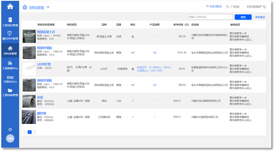Expand the 材料类型 dropdown arrow
Screen dimensions: 275x151
(48, 7)
